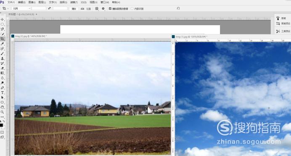Select the Dodge tool
This screenshot has height=156, width=291.
[2, 83]
